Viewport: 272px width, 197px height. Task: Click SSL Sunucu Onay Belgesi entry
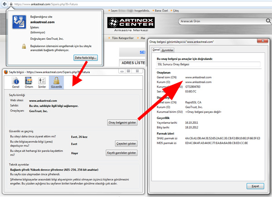coord(209,64)
